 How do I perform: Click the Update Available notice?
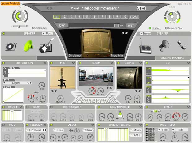[10, 3]
